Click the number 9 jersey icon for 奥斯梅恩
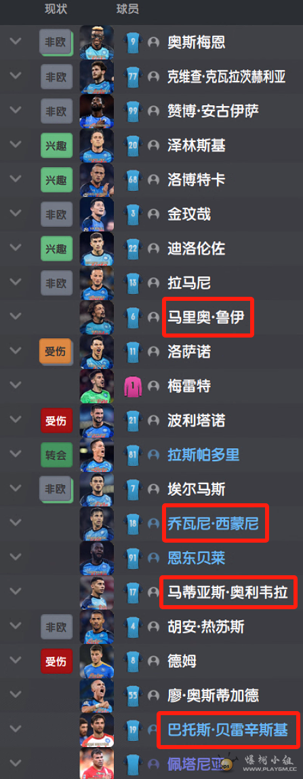Viewport: 303px width, 779px height. click(x=133, y=42)
